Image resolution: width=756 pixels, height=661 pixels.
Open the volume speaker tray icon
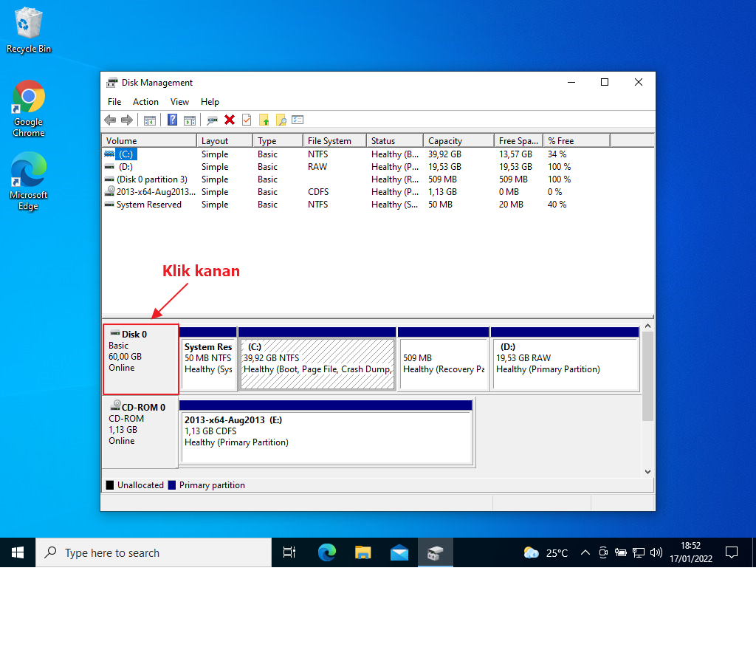tap(656, 553)
